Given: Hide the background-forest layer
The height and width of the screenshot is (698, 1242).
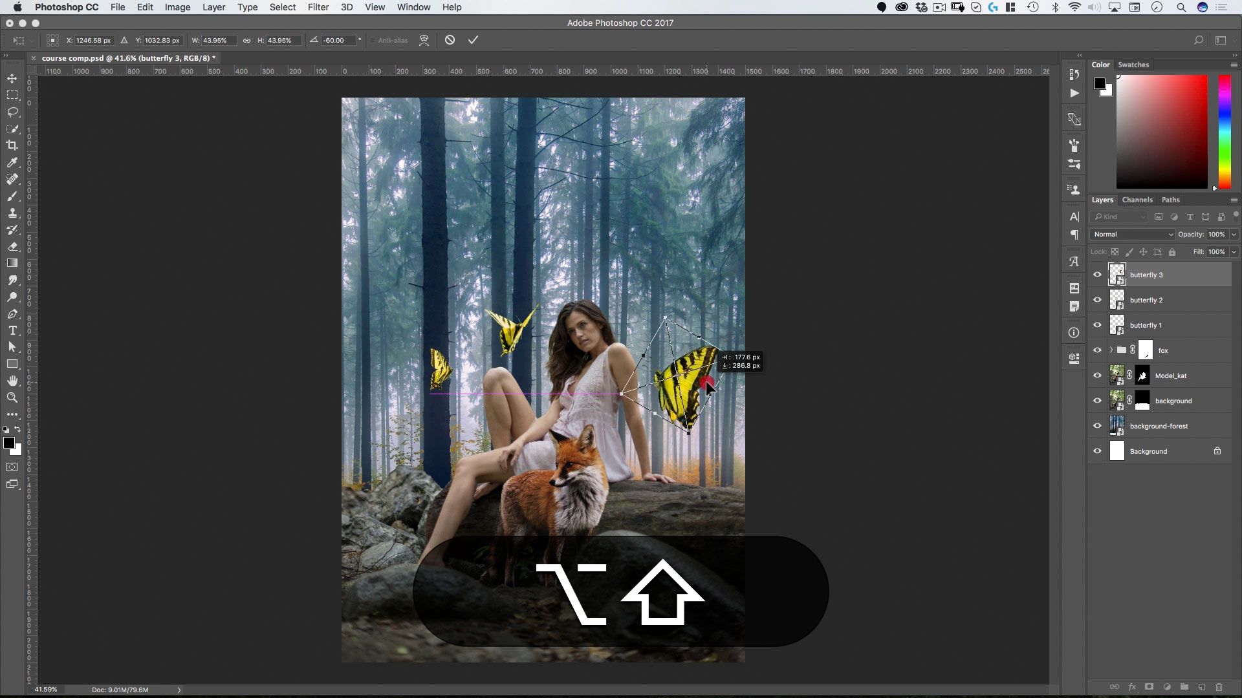Looking at the screenshot, I should [x=1097, y=426].
